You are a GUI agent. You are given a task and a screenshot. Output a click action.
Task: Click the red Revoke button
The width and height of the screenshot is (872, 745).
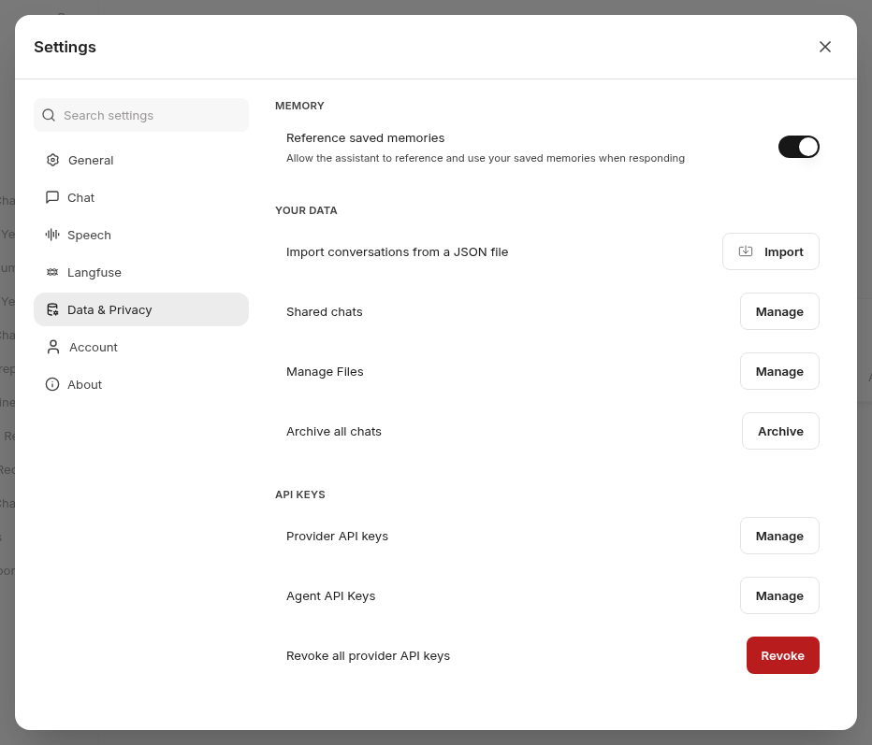(x=782, y=655)
